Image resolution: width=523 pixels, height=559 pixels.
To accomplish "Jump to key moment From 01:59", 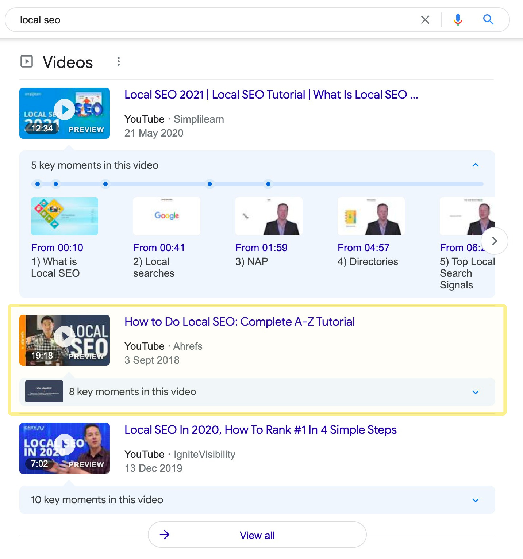I will coord(262,248).
